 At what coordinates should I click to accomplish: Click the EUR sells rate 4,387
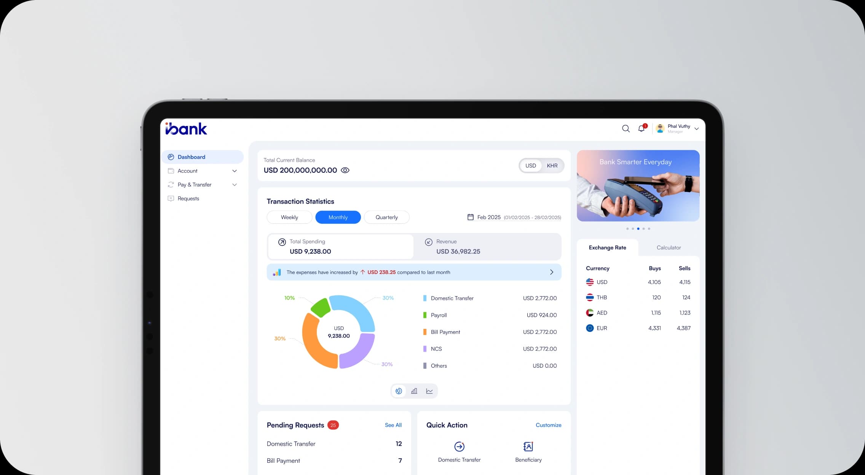click(x=684, y=328)
